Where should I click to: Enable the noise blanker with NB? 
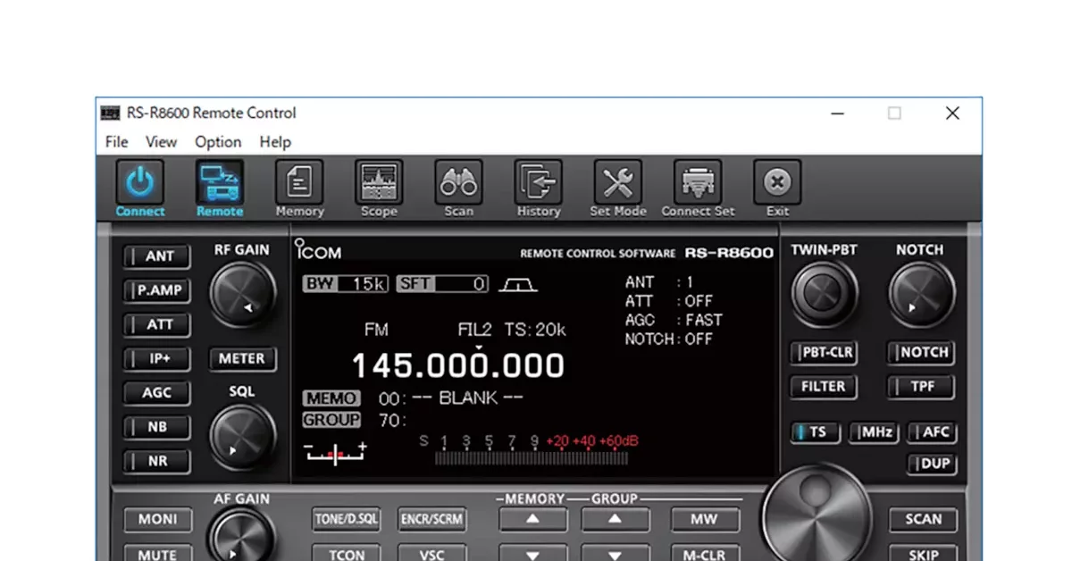156,427
